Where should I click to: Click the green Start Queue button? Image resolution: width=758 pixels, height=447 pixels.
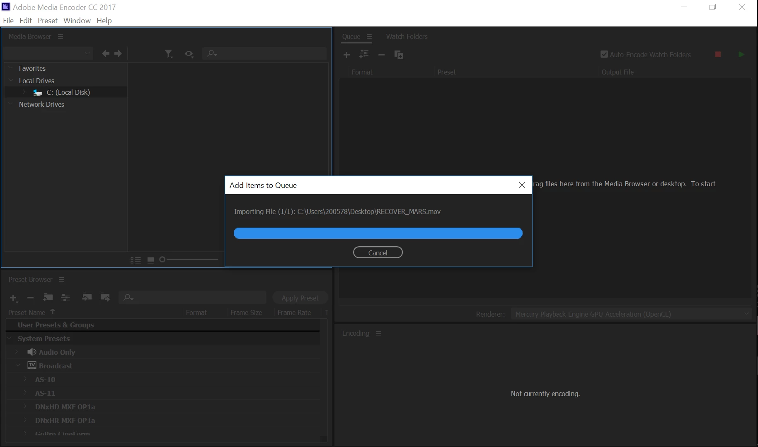741,54
